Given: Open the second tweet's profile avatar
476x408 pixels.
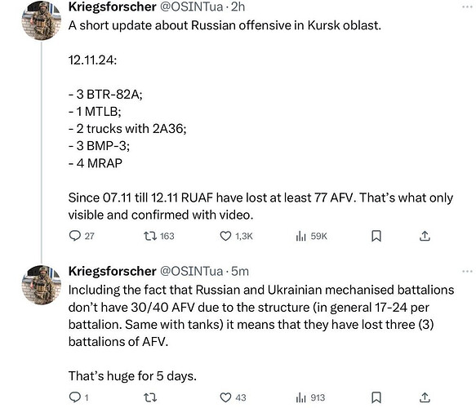Looking at the screenshot, I should 42,285.
